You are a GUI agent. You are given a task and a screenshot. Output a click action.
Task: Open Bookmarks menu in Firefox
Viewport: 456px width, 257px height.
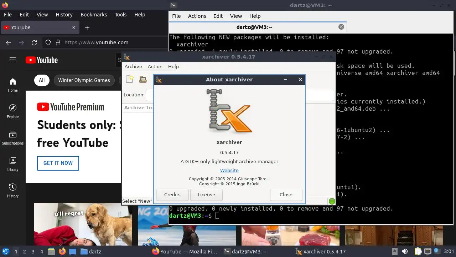pos(94,15)
